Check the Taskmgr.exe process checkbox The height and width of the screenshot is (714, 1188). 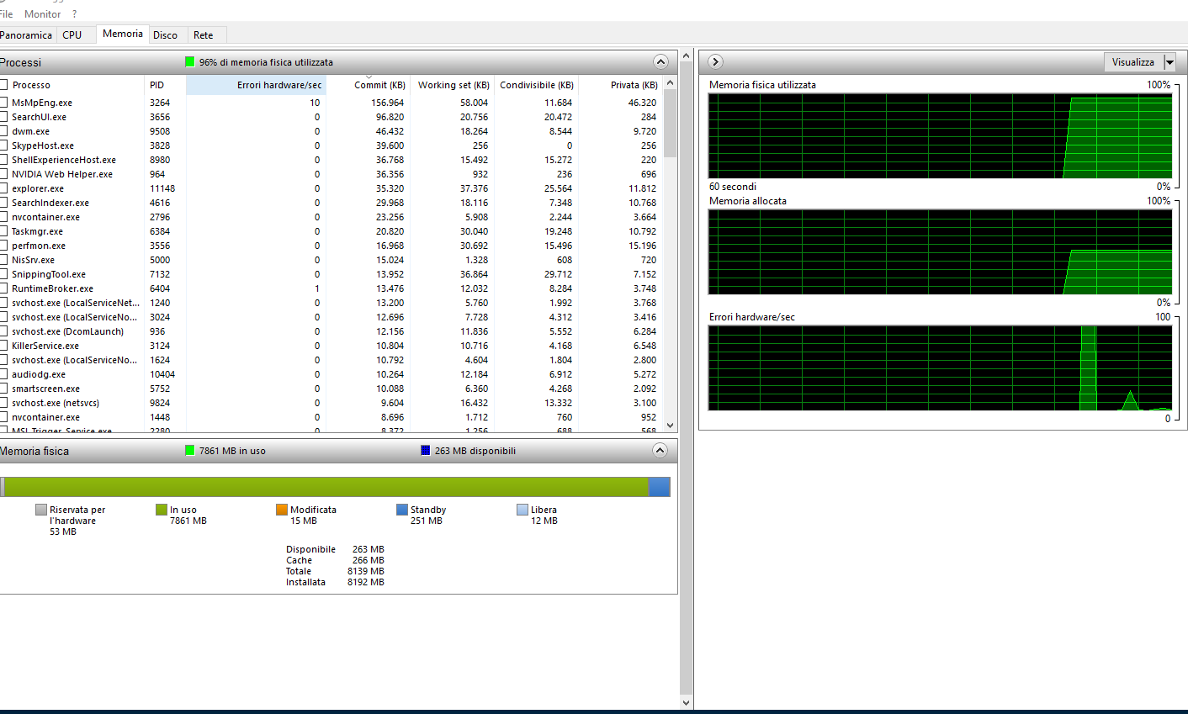point(3,231)
